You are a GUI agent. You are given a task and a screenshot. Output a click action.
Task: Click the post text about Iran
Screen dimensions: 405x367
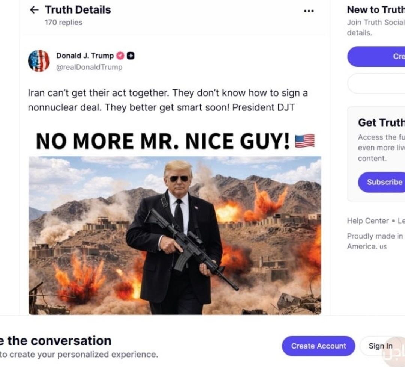click(x=168, y=100)
